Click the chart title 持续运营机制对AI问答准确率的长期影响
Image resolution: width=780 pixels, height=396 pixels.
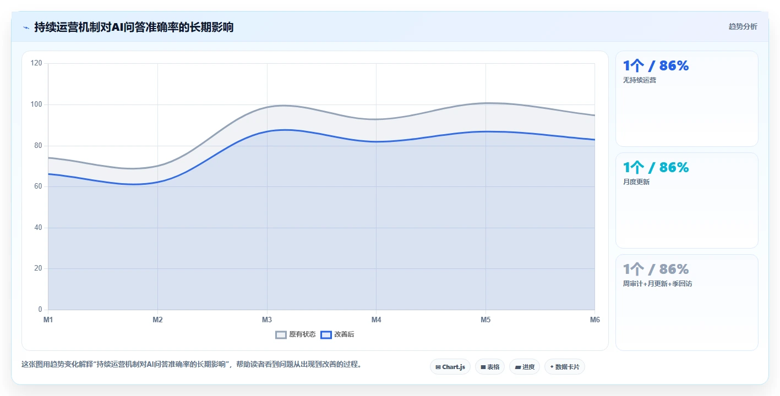point(134,27)
